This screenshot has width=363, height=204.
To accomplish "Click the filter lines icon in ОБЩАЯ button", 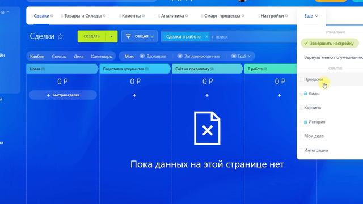I will coord(128,36).
